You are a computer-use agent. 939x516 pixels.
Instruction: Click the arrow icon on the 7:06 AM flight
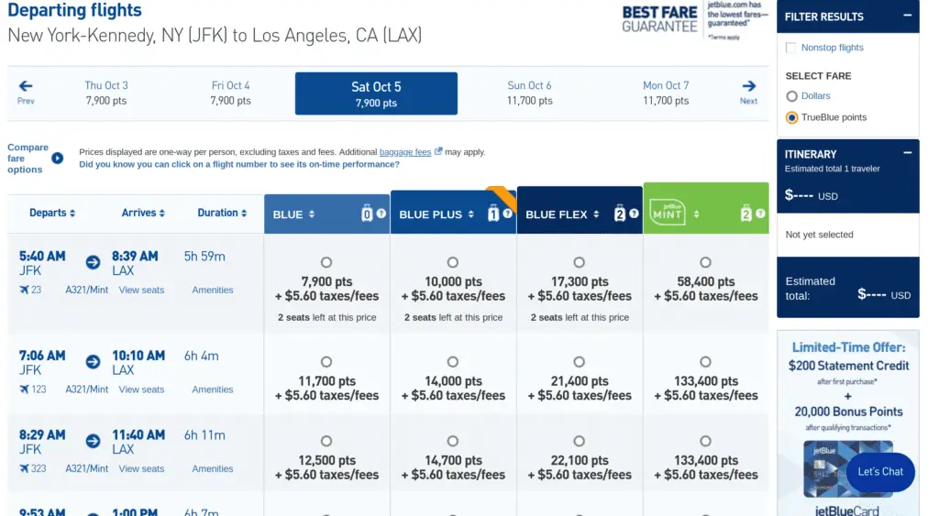93,361
